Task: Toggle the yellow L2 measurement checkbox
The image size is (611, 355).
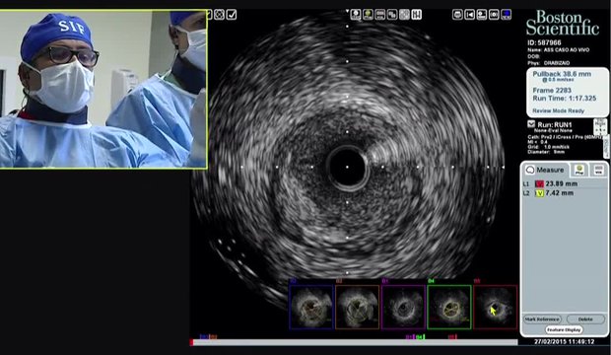Action: [x=539, y=193]
